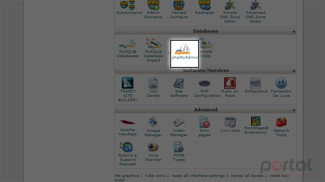Image resolution: width=325 pixels, height=182 pixels.
Task: Open MySQL Databases
Action: [x=128, y=49]
